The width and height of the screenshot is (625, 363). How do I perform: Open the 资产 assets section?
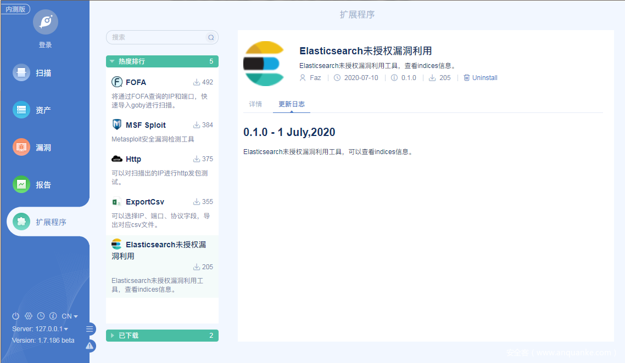(x=32, y=110)
